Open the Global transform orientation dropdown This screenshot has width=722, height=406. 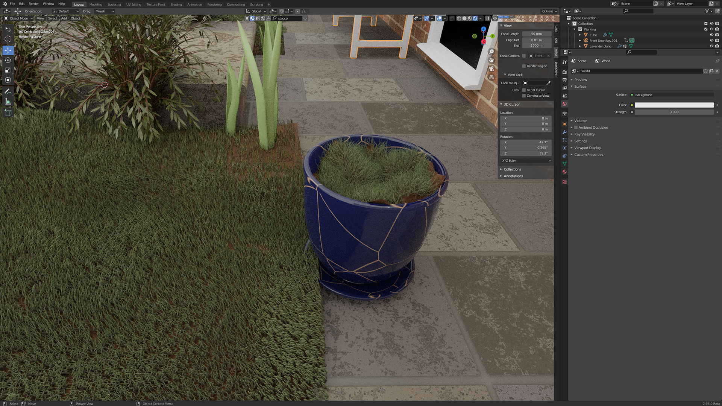click(x=256, y=11)
